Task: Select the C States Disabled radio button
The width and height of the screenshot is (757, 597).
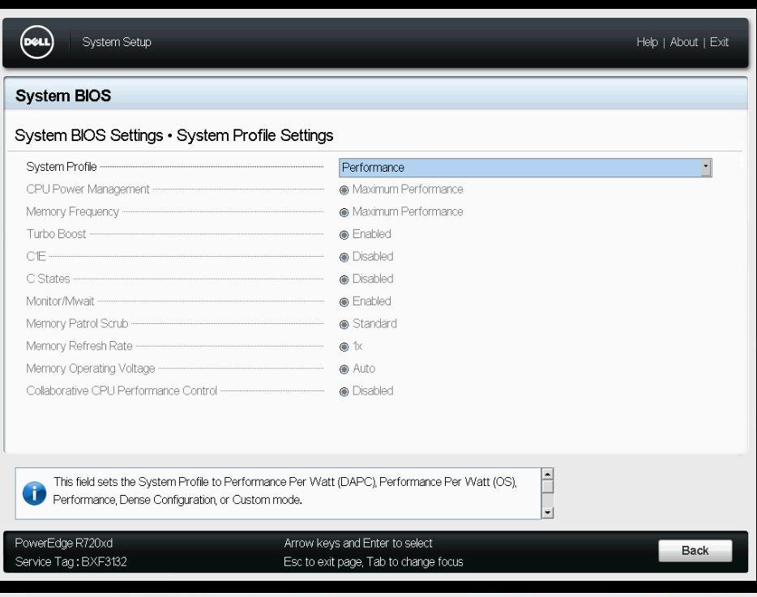Action: pos(344,279)
